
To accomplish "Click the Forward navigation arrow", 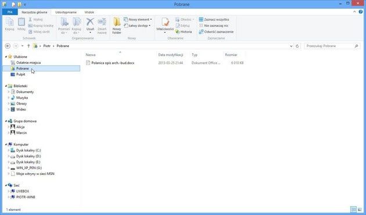I will coord(16,46).
